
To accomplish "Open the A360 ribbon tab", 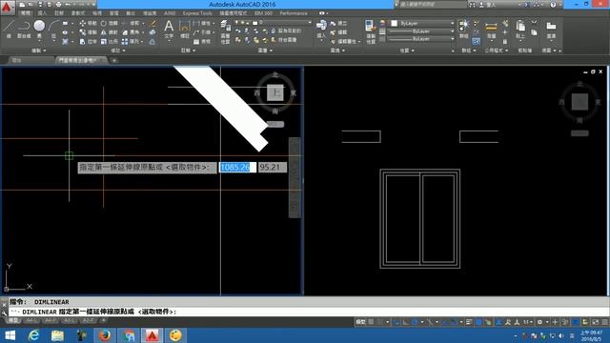I will coord(170,13).
